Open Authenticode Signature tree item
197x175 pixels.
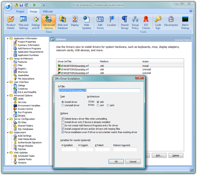[x=30, y=142]
